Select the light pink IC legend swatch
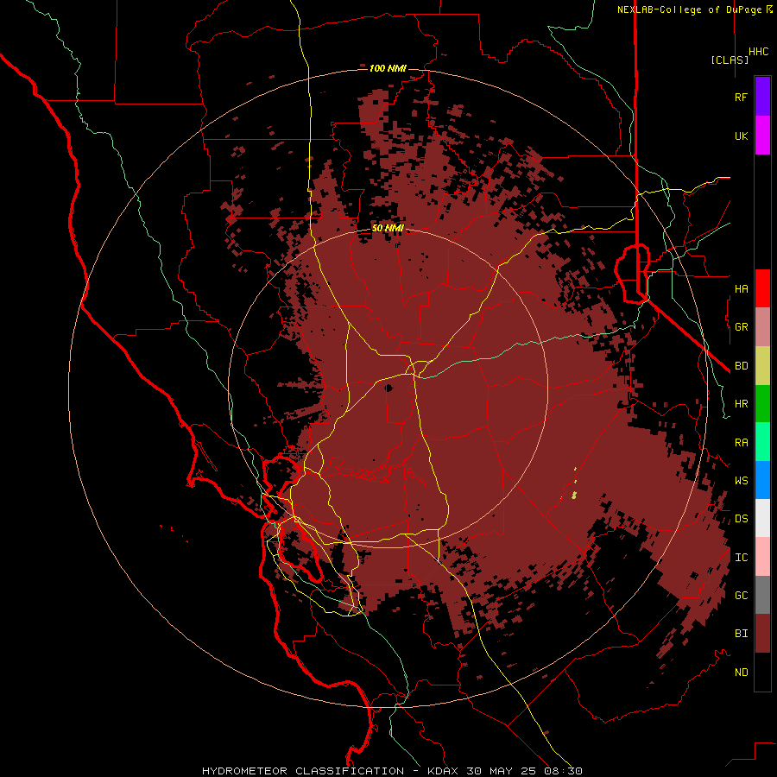 [x=762, y=557]
